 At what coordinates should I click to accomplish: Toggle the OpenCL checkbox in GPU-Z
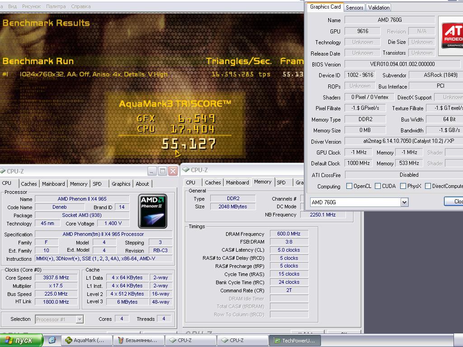tap(349, 186)
